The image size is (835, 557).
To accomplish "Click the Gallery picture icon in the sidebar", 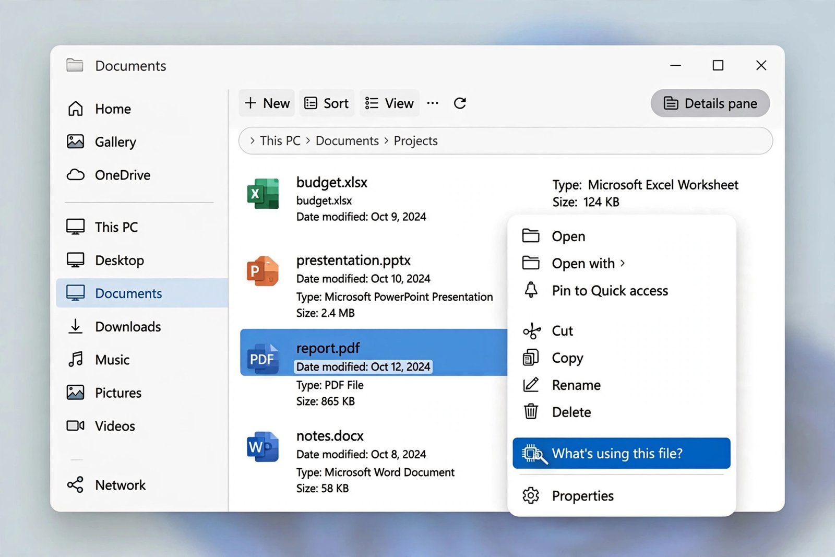I will 76,141.
